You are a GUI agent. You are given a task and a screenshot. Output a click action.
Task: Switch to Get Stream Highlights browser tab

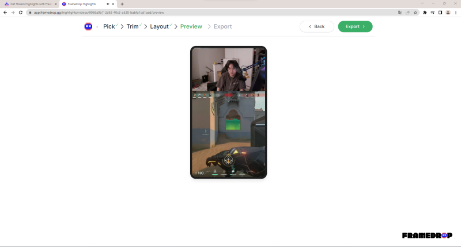point(31,4)
